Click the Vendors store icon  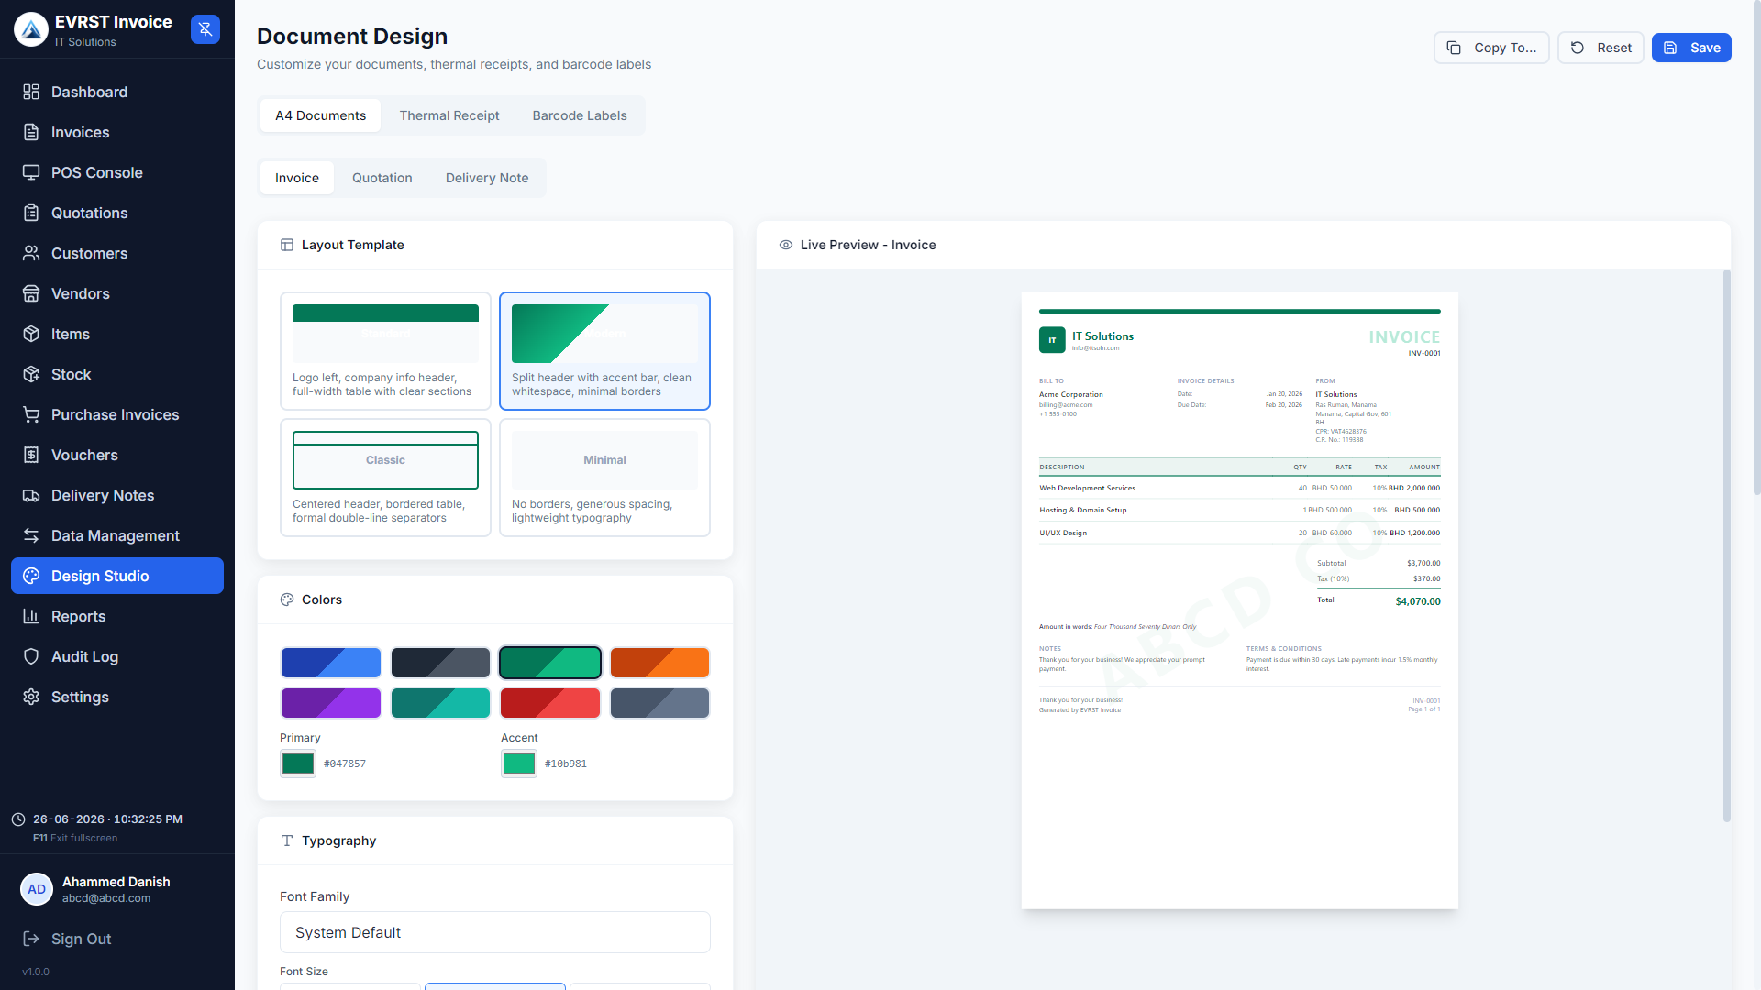pos(31,293)
